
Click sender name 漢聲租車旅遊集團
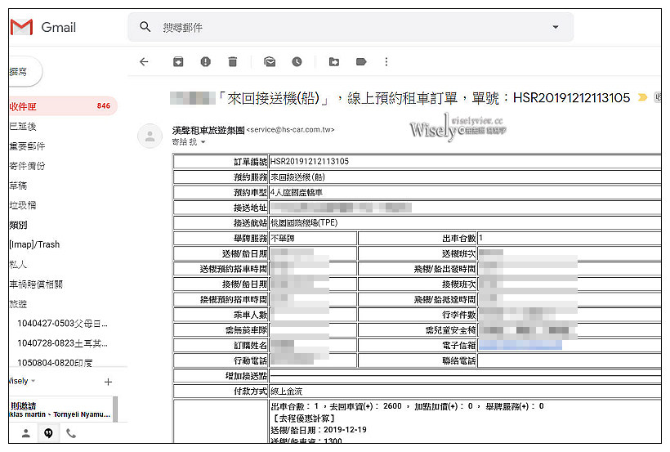208,130
